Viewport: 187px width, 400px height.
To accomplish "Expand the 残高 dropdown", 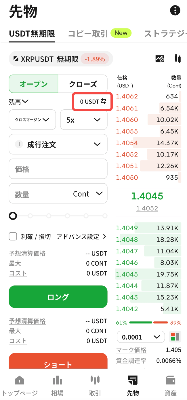I will click(x=18, y=101).
